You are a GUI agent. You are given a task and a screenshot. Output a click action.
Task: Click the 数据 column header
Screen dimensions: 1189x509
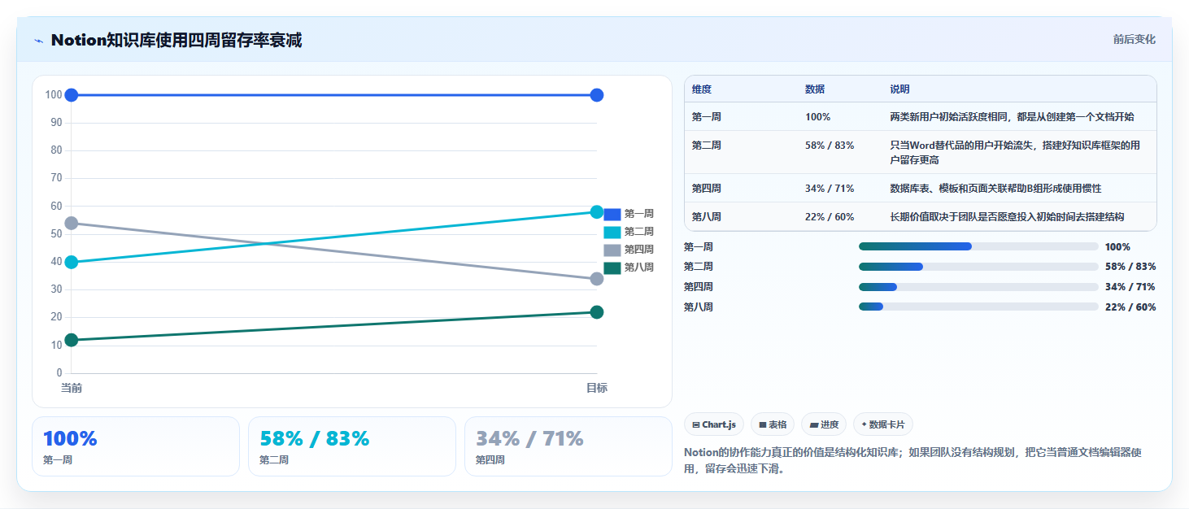point(815,89)
